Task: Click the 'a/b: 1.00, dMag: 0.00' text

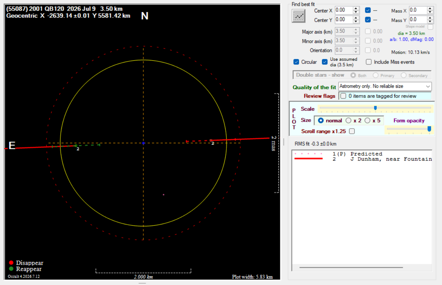Action: point(412,39)
